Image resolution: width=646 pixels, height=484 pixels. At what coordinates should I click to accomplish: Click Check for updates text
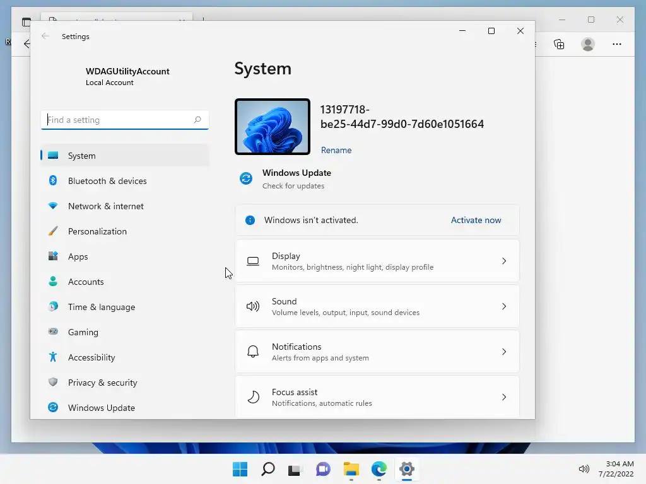[x=293, y=186]
